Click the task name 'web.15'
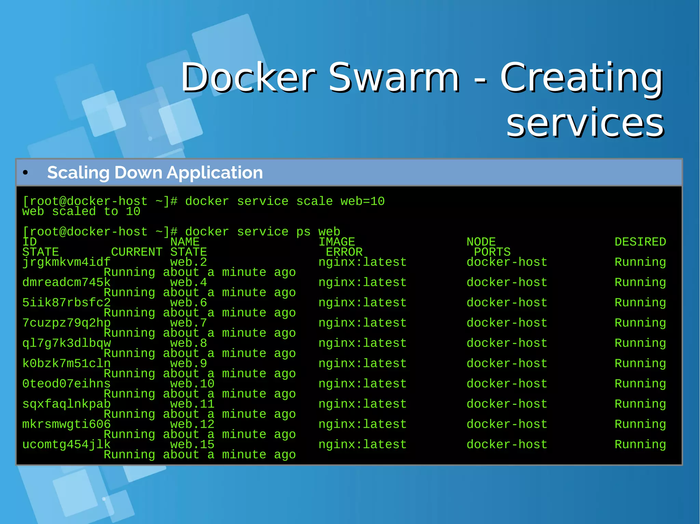700x524 pixels. click(x=192, y=444)
